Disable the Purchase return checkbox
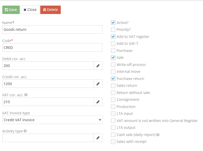Screen dimensions: 203x151 [113, 79]
